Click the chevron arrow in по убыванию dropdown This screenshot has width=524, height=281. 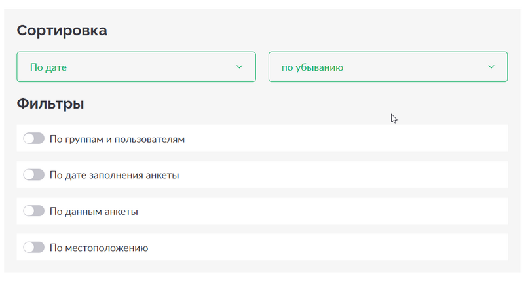(x=491, y=67)
